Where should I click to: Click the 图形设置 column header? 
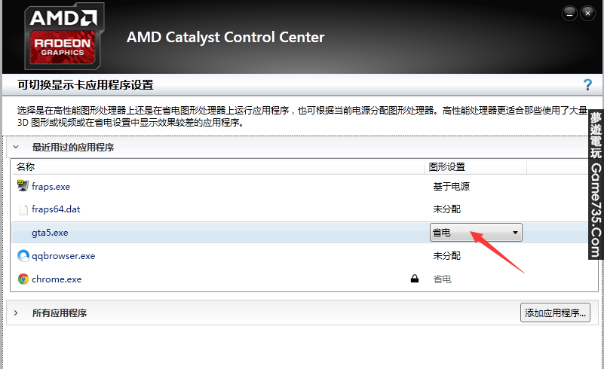446,167
